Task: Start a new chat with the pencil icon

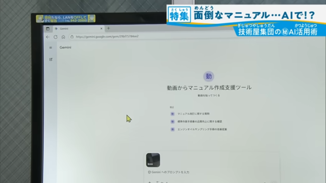Action: pyautogui.click(x=51, y=59)
